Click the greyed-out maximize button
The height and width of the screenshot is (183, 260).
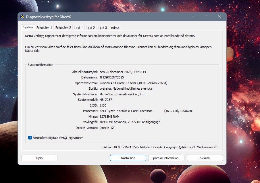click(207, 17)
